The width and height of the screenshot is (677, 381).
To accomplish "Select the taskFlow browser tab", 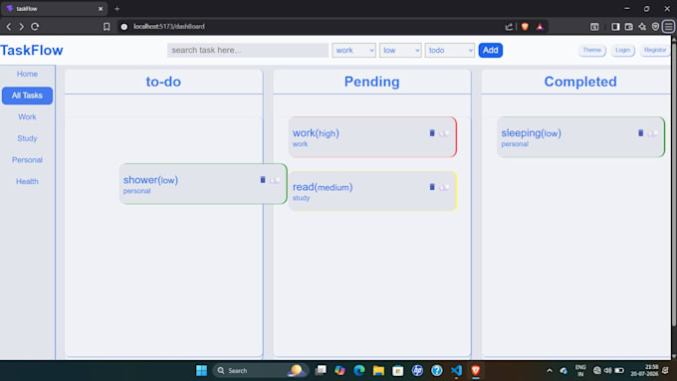I will point(54,9).
